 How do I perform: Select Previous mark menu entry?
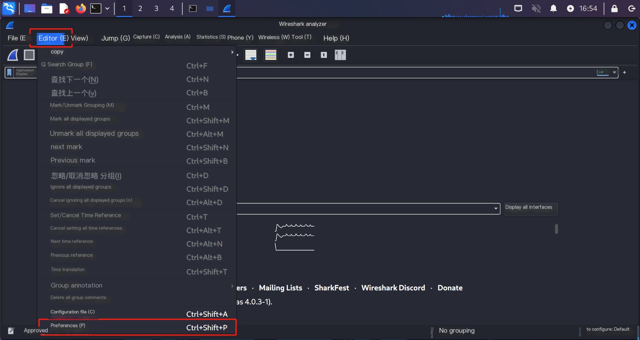click(x=137, y=161)
